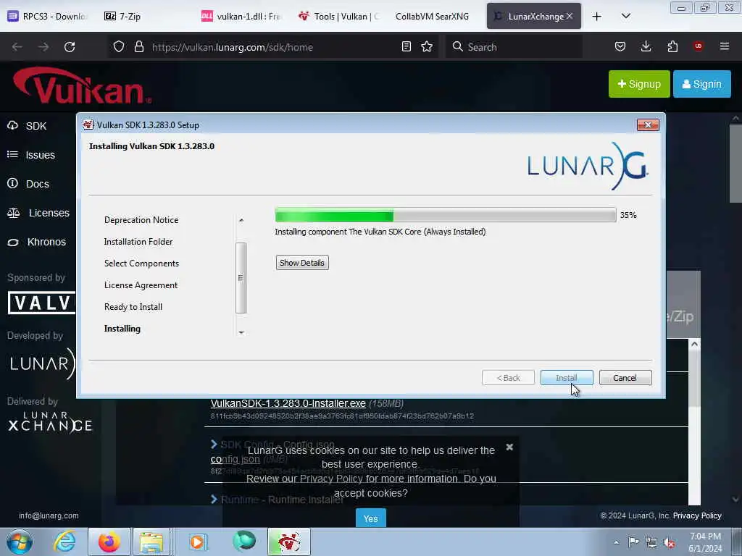
Task: Click the Installation Folder step
Action: (138, 242)
